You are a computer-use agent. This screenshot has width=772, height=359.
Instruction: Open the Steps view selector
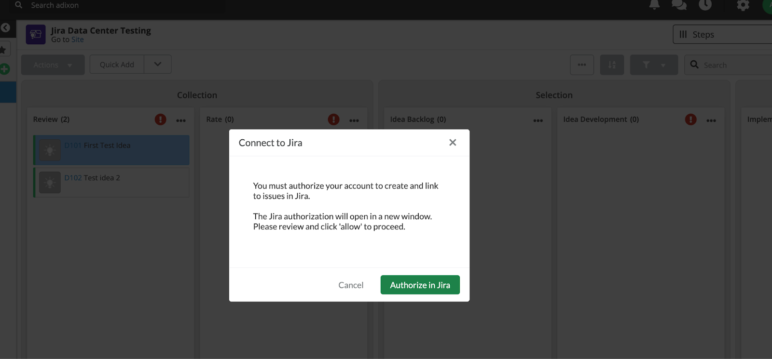[x=722, y=35]
